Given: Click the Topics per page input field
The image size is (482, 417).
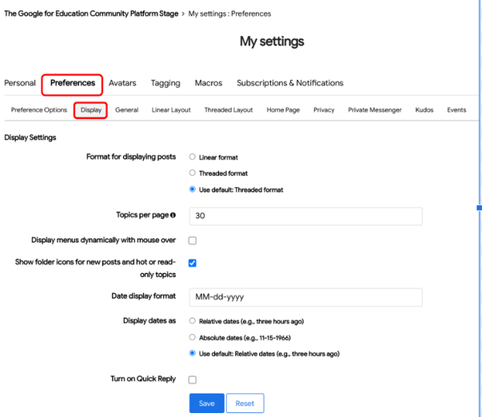Looking at the screenshot, I should click(305, 216).
